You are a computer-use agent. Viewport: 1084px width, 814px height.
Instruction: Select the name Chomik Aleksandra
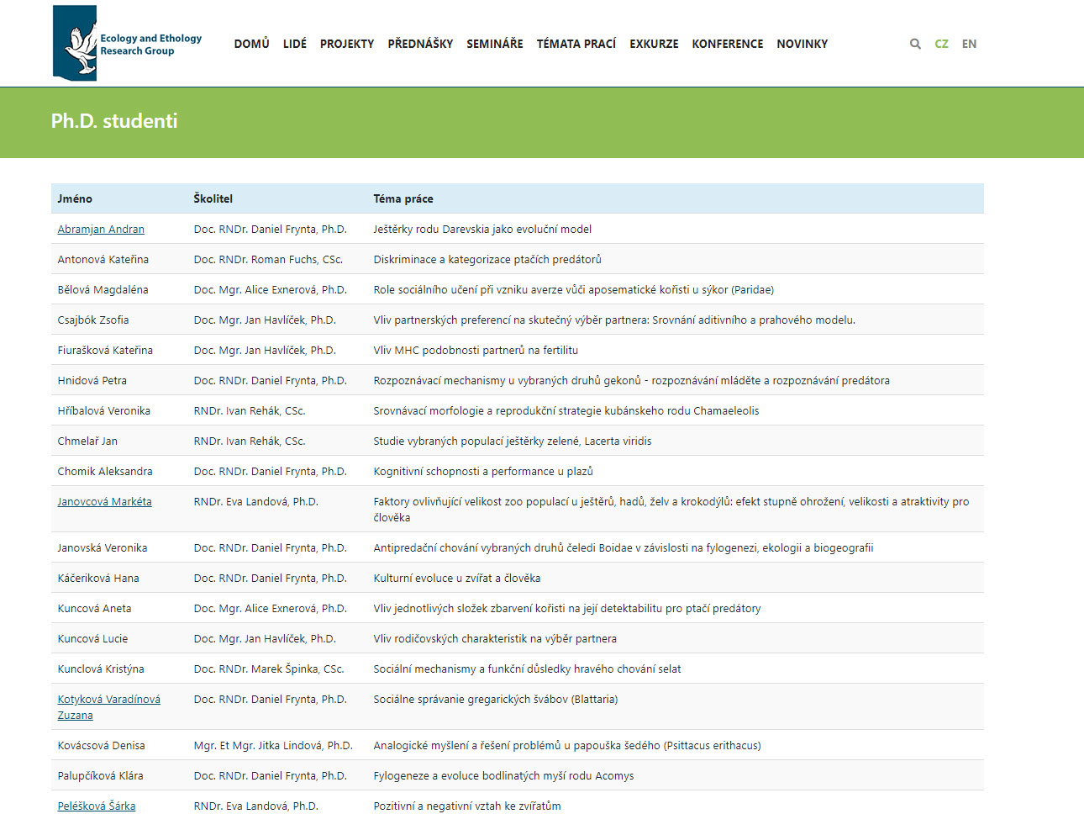click(x=105, y=471)
